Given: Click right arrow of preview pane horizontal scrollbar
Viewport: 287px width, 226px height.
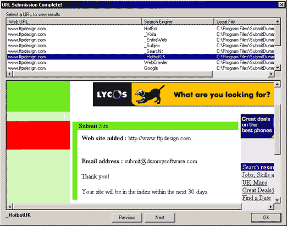Looking at the screenshot, I should pyautogui.click(x=271, y=207).
